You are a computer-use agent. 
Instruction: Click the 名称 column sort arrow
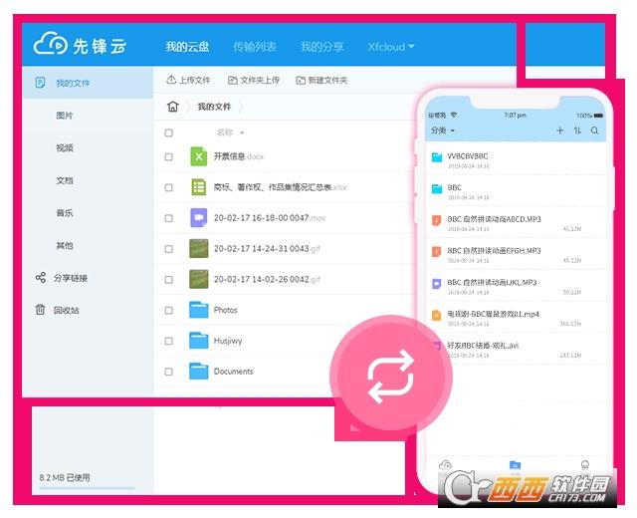[x=242, y=132]
